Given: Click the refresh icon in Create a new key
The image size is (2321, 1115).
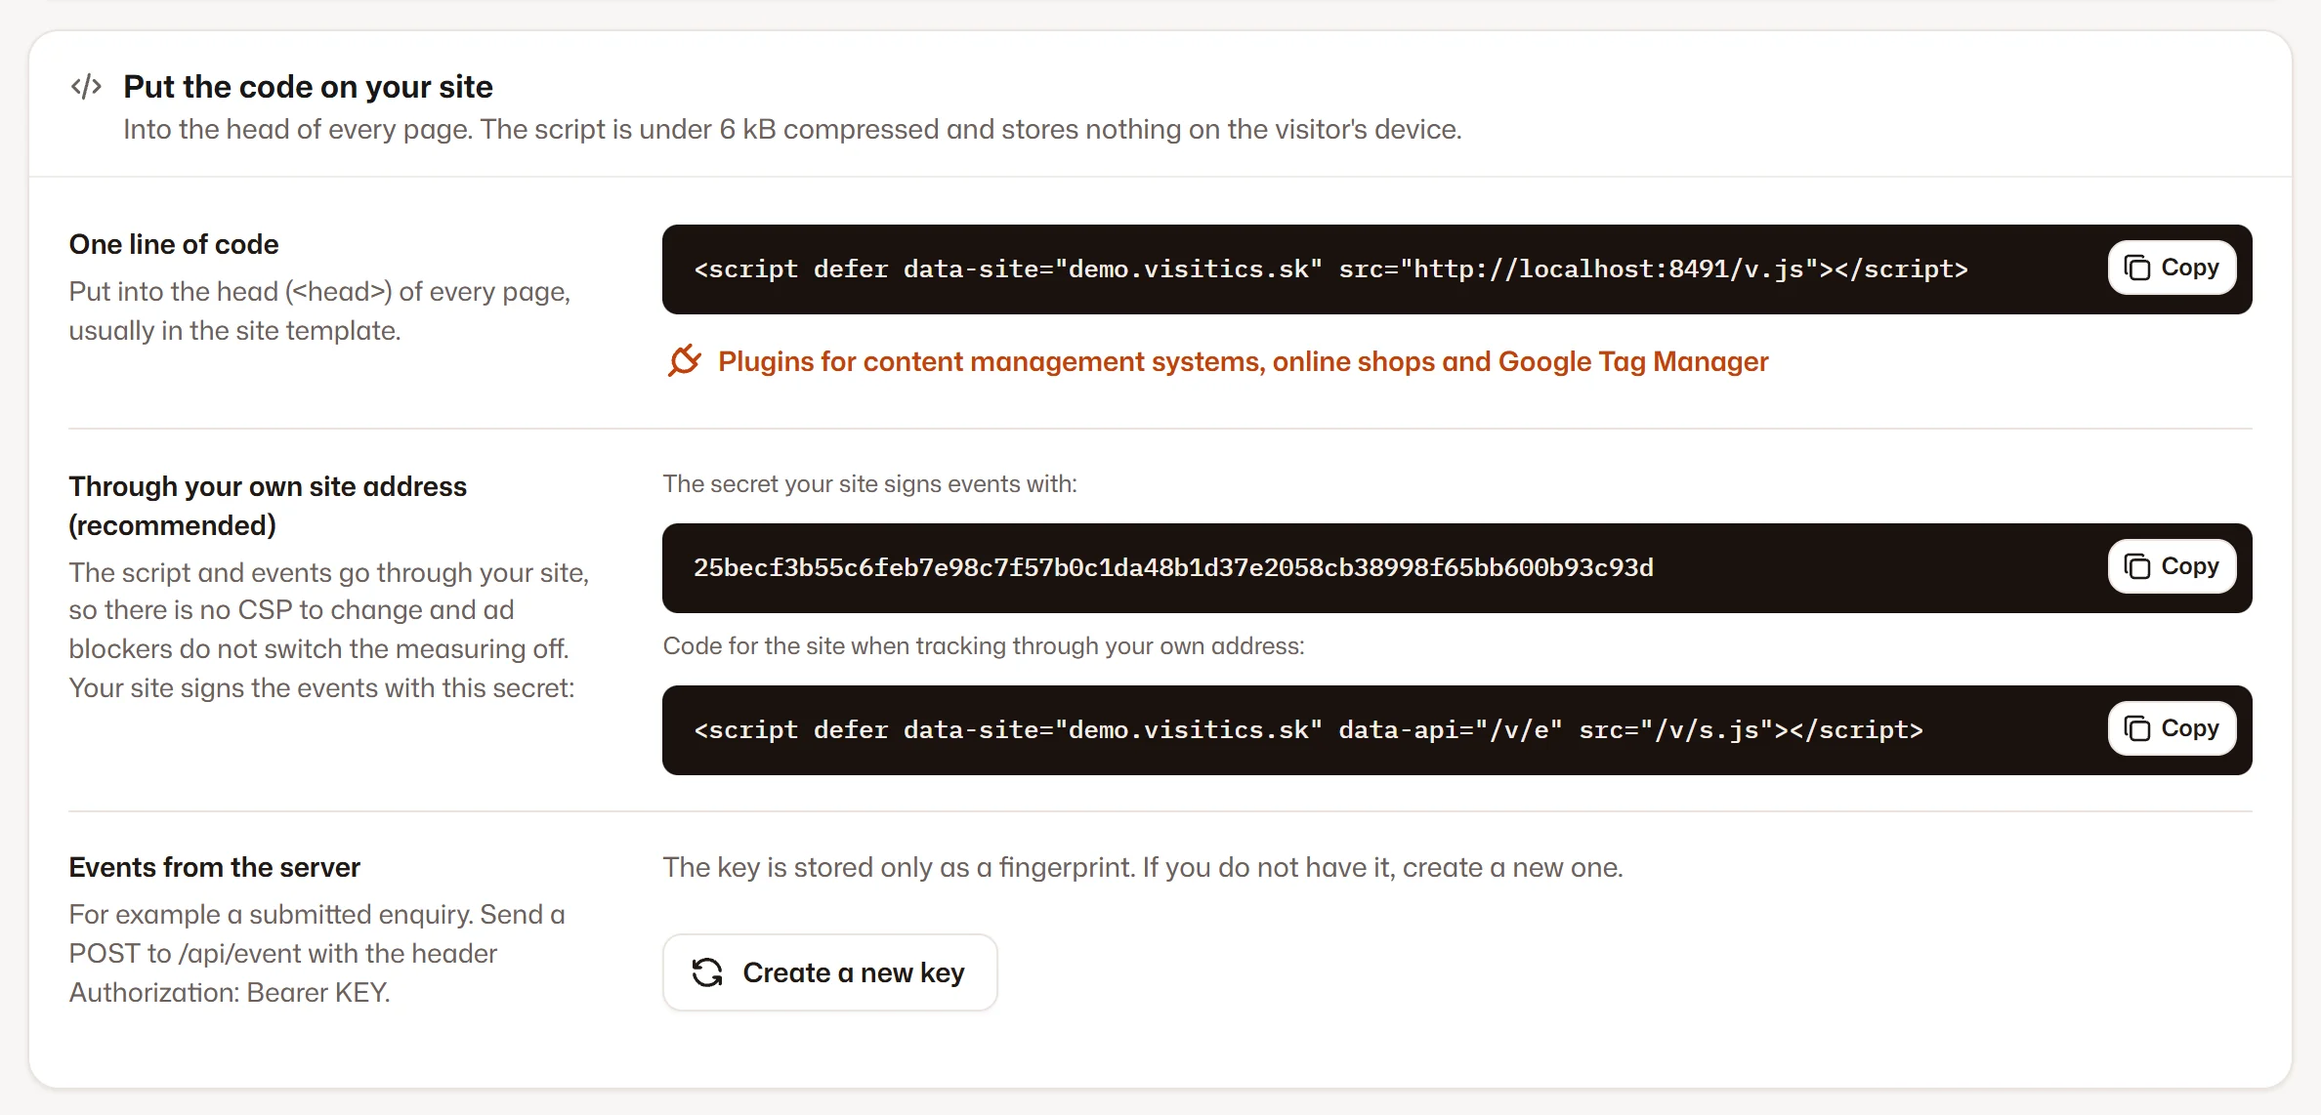Looking at the screenshot, I should tap(707, 972).
